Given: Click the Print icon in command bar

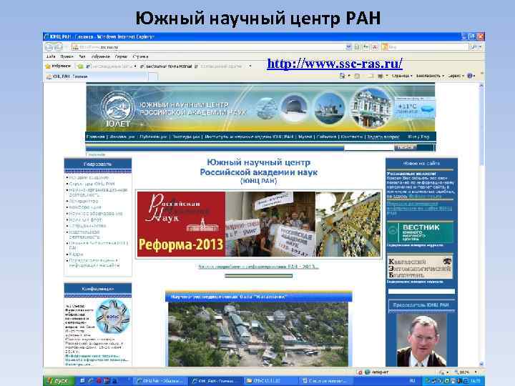Looking at the screenshot, I should click(x=381, y=76).
